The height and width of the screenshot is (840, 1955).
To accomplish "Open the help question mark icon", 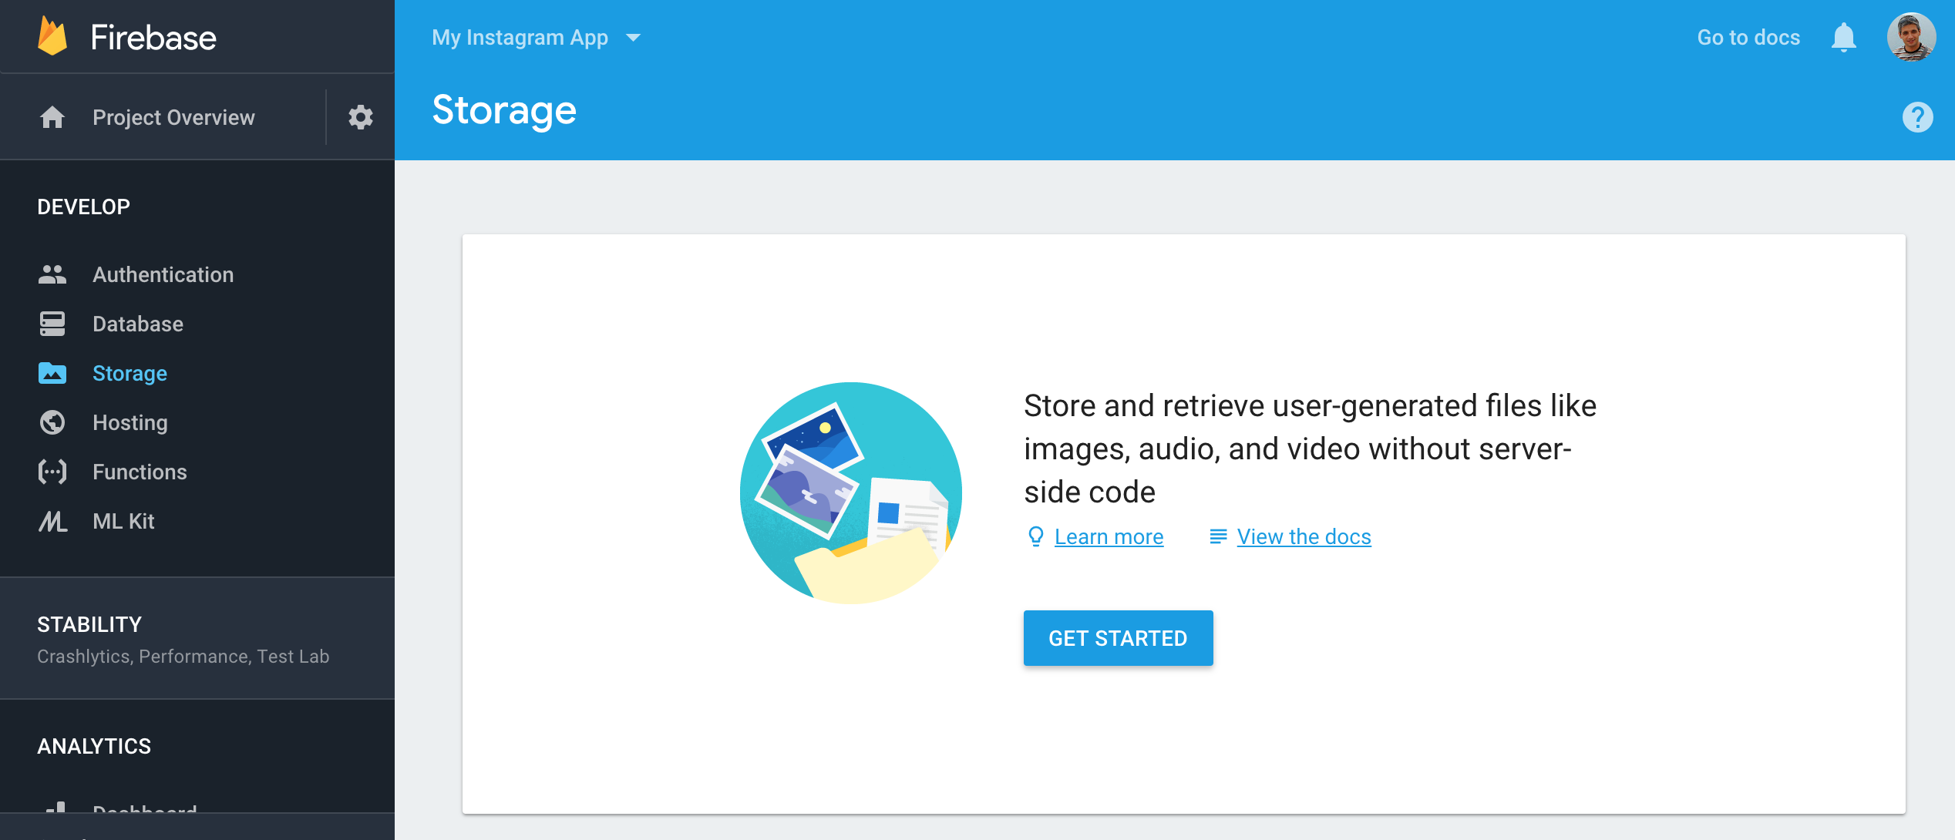I will [x=1917, y=117].
